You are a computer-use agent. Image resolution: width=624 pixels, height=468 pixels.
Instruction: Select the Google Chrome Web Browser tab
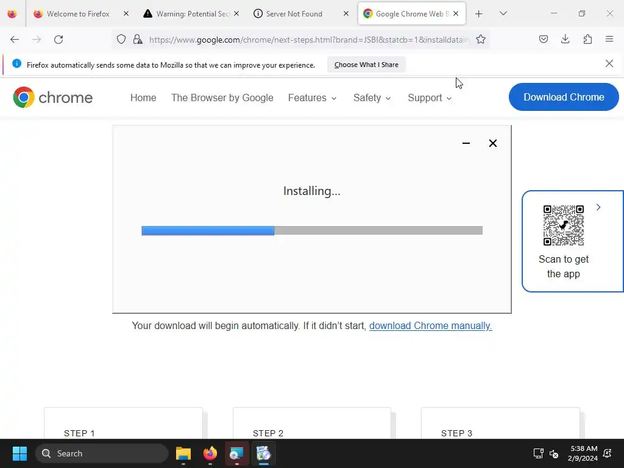pyautogui.click(x=411, y=14)
